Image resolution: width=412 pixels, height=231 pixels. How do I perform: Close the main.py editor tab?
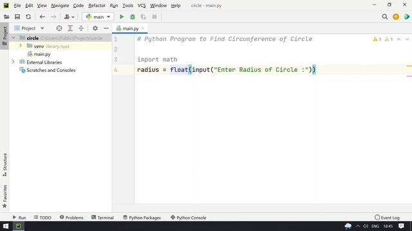pyautogui.click(x=143, y=28)
